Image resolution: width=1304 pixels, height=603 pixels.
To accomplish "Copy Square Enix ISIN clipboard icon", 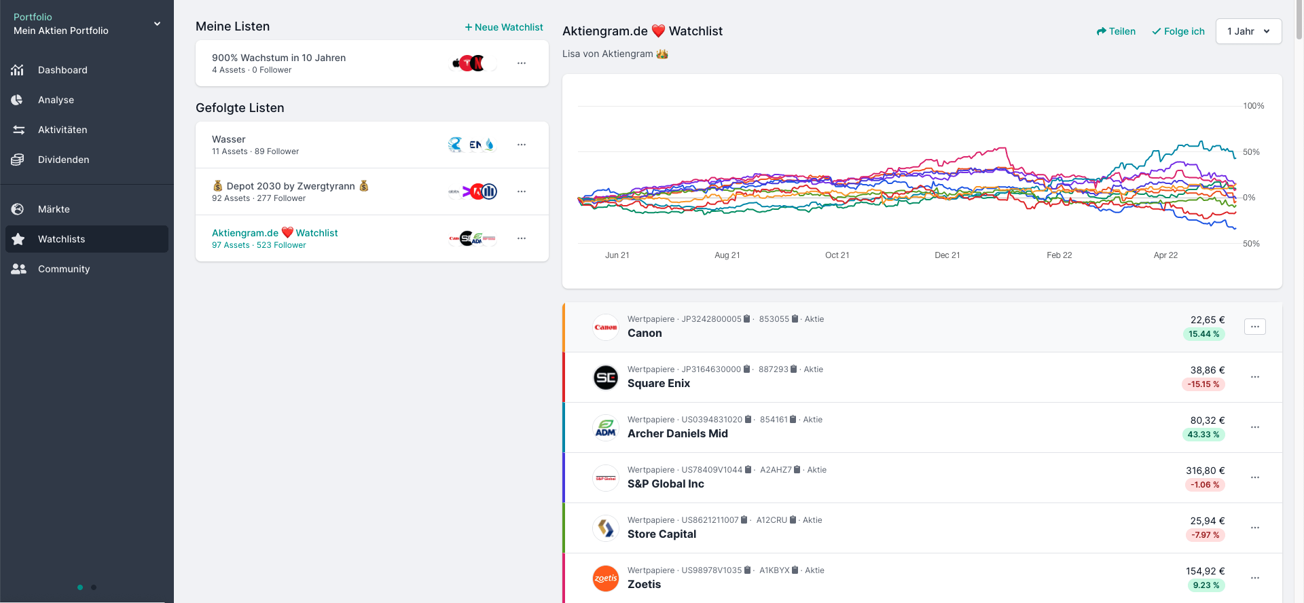I will coord(746,369).
